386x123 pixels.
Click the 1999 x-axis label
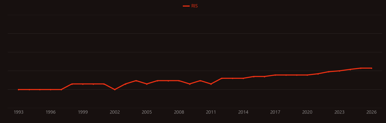coord(83,112)
